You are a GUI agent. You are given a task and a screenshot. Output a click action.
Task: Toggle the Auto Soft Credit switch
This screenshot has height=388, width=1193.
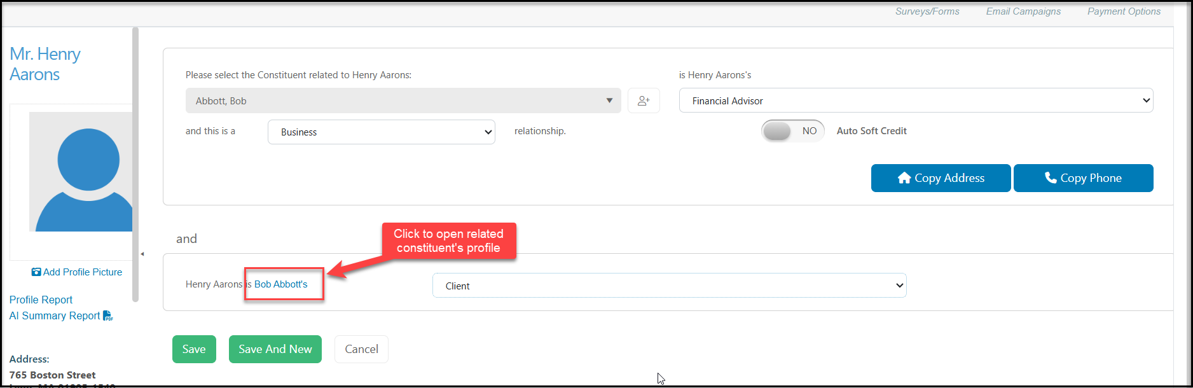pyautogui.click(x=792, y=131)
